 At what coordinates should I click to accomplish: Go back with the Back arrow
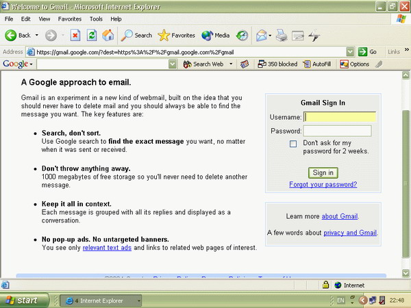point(18,36)
